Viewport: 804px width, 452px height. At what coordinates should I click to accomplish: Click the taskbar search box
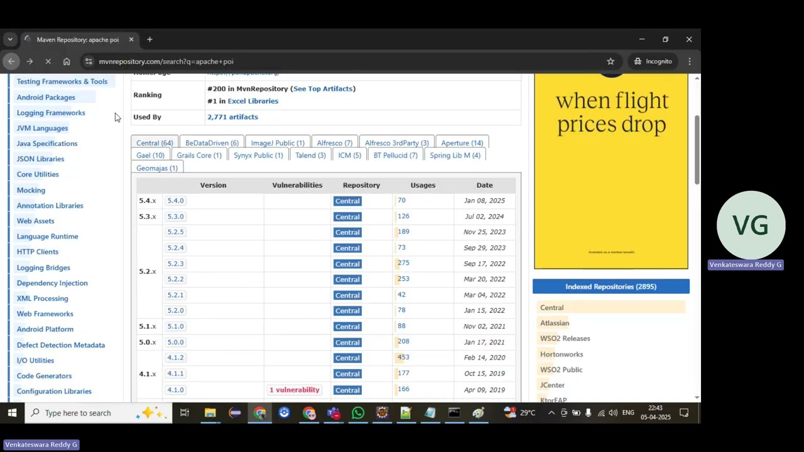(x=99, y=413)
